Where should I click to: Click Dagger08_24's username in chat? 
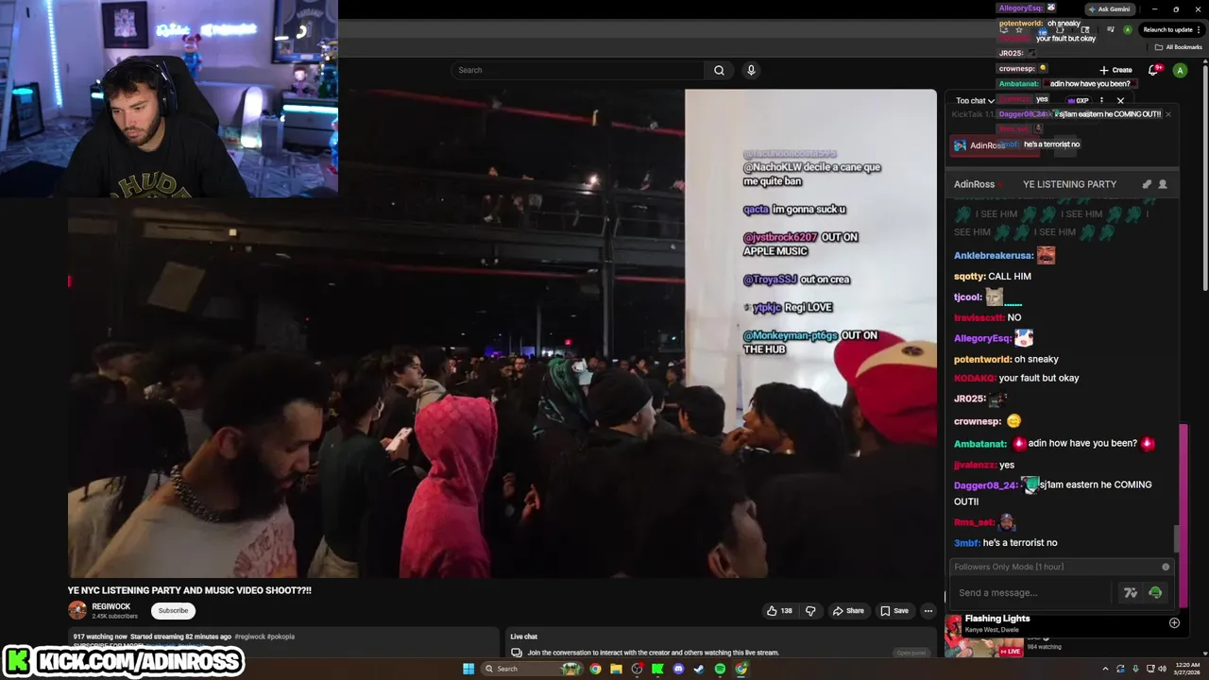[986, 485]
